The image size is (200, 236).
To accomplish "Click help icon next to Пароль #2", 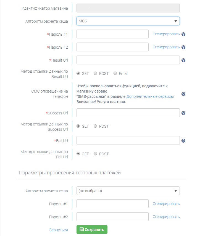I will [x=183, y=47].
